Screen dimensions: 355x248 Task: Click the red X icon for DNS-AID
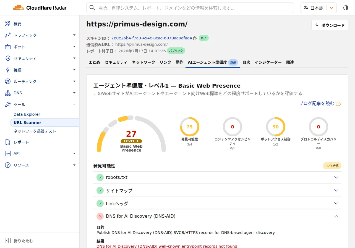(x=100, y=216)
